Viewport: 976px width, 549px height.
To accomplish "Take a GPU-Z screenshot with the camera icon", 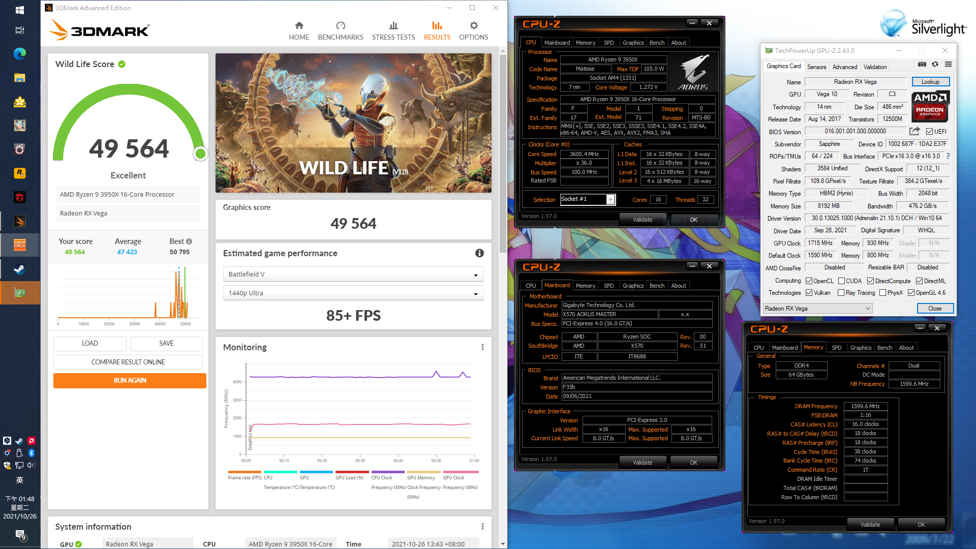I will tap(922, 64).
